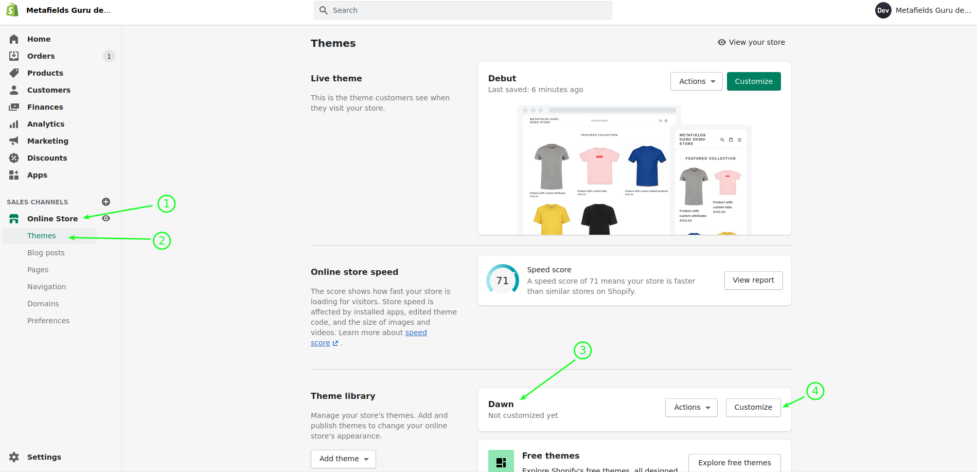Image resolution: width=977 pixels, height=472 pixels.
Task: Click View report for speed score
Action: tap(753, 281)
